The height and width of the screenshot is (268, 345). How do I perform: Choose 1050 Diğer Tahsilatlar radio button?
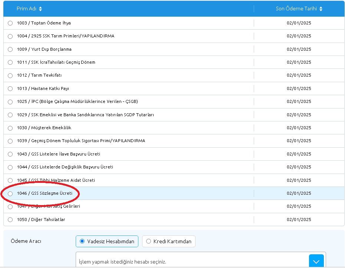pyautogui.click(x=10, y=220)
